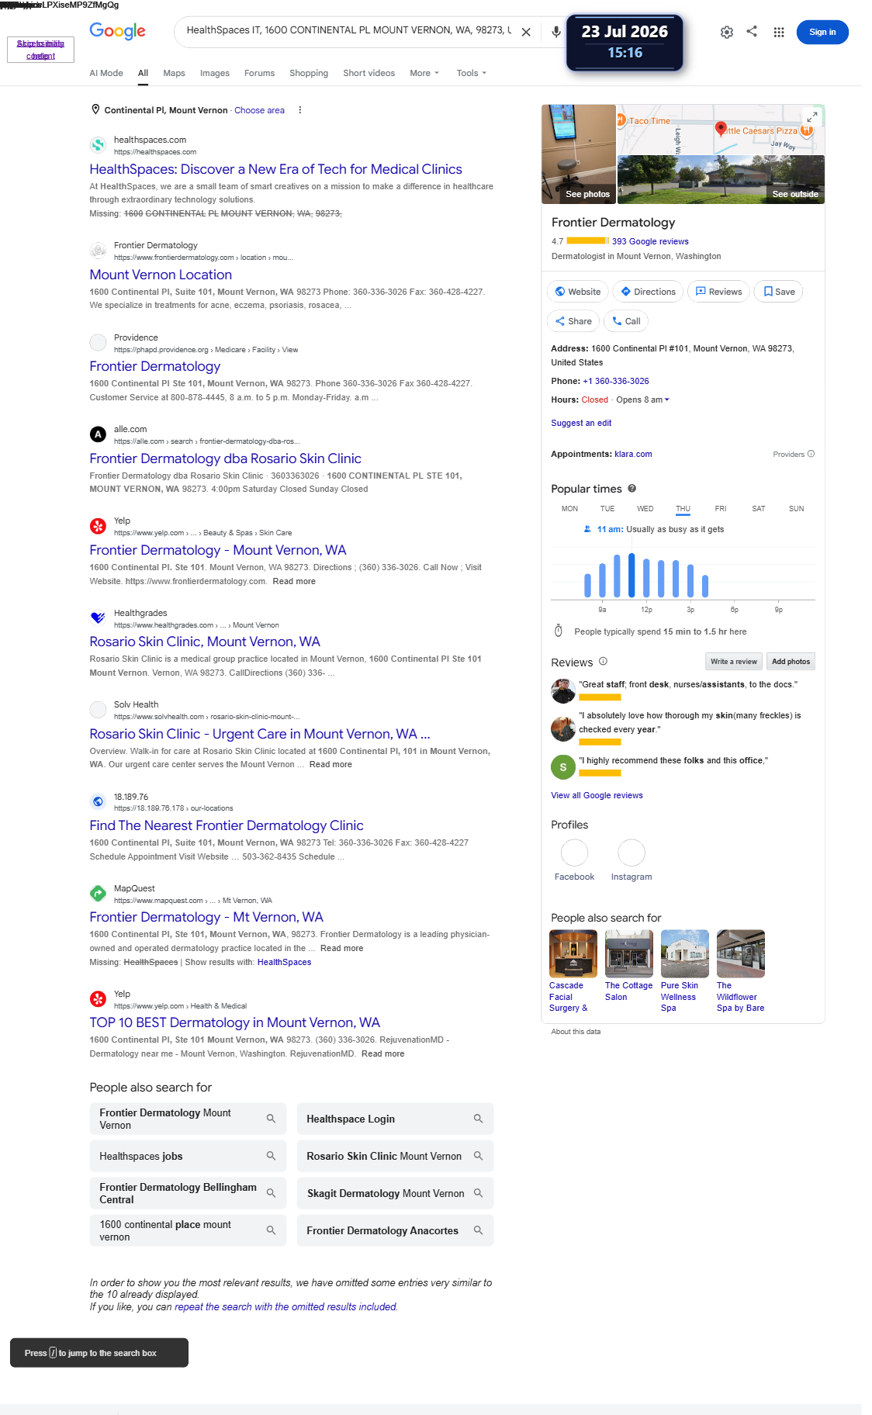Click View all Google reviews
This screenshot has width=872, height=1415.
(x=597, y=795)
